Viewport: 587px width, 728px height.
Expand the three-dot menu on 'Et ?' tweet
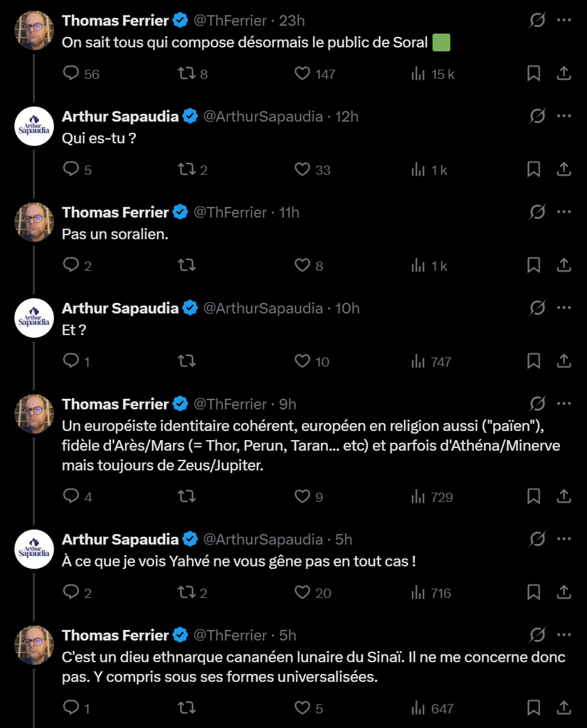(564, 308)
